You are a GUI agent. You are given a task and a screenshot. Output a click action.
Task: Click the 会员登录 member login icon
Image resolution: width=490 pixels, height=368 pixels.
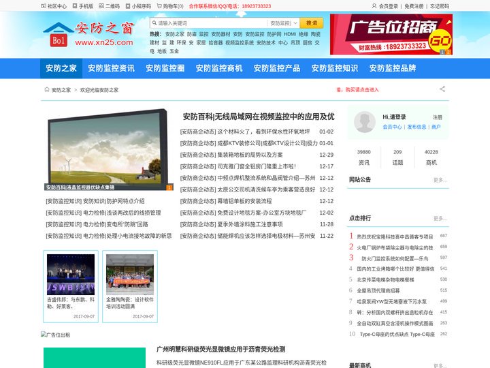374,6
